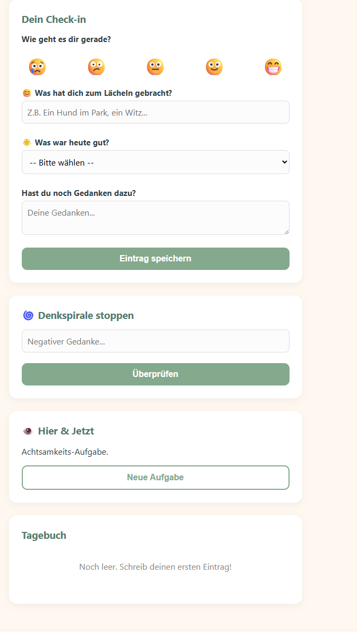This screenshot has width=357, height=632.
Task: Click the eye icon next to Hier & Jetzt
Action: (x=27, y=431)
